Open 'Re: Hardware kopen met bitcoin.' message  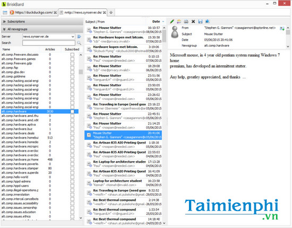(123, 39)
